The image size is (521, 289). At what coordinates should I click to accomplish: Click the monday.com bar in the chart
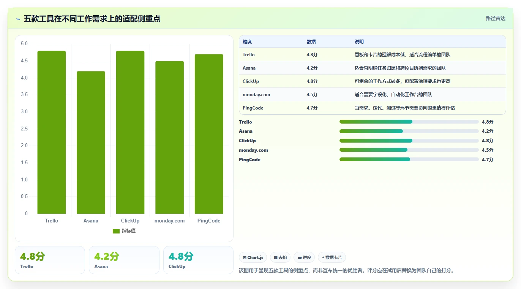[169, 137]
